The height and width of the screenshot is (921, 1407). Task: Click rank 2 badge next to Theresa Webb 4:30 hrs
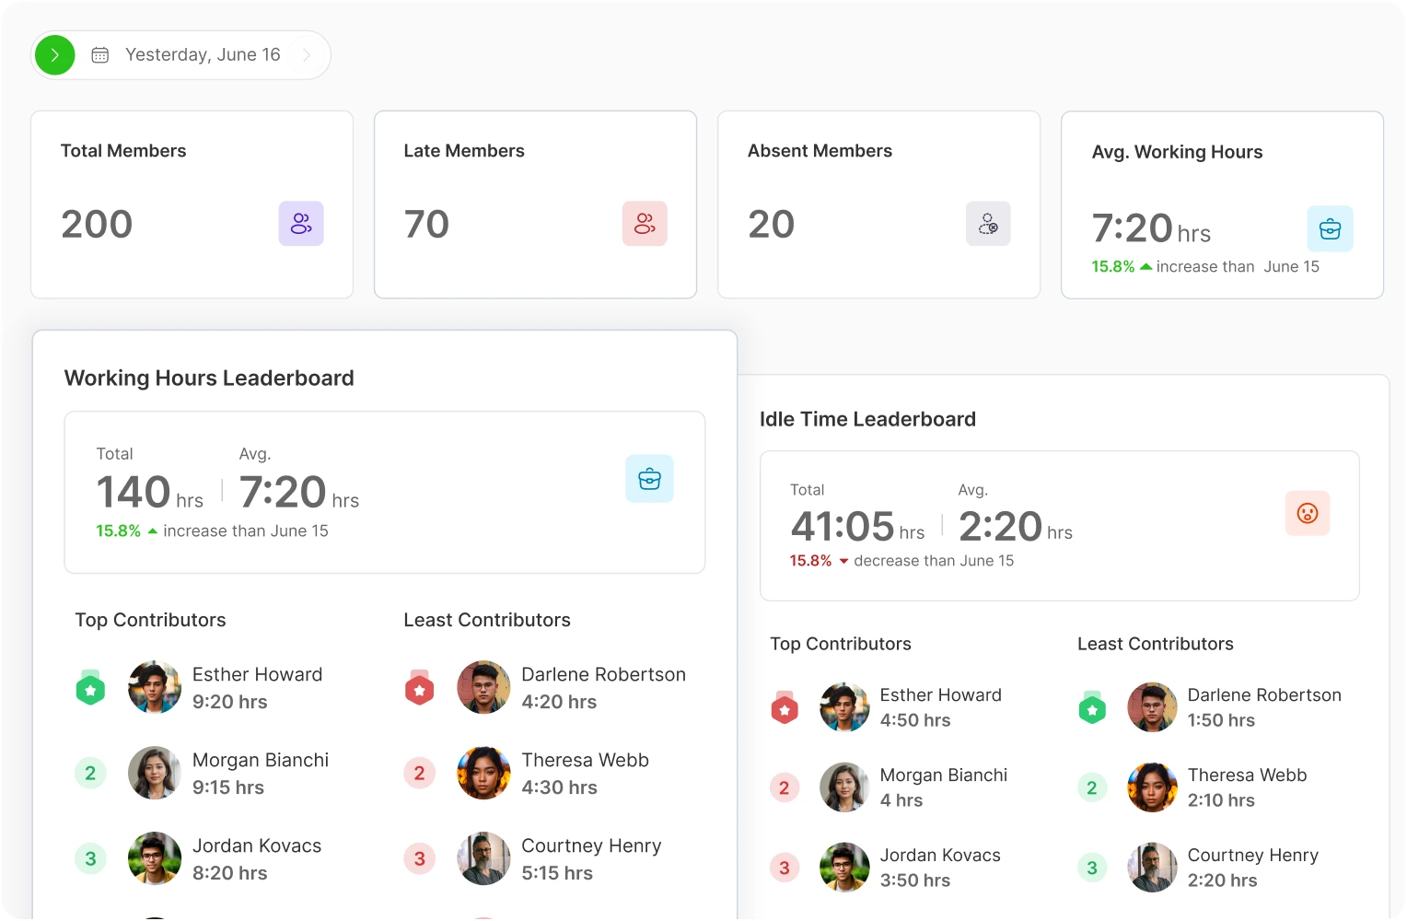pos(419,773)
